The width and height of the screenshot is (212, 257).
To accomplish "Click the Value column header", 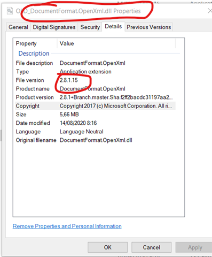I will pyautogui.click(x=67, y=43).
